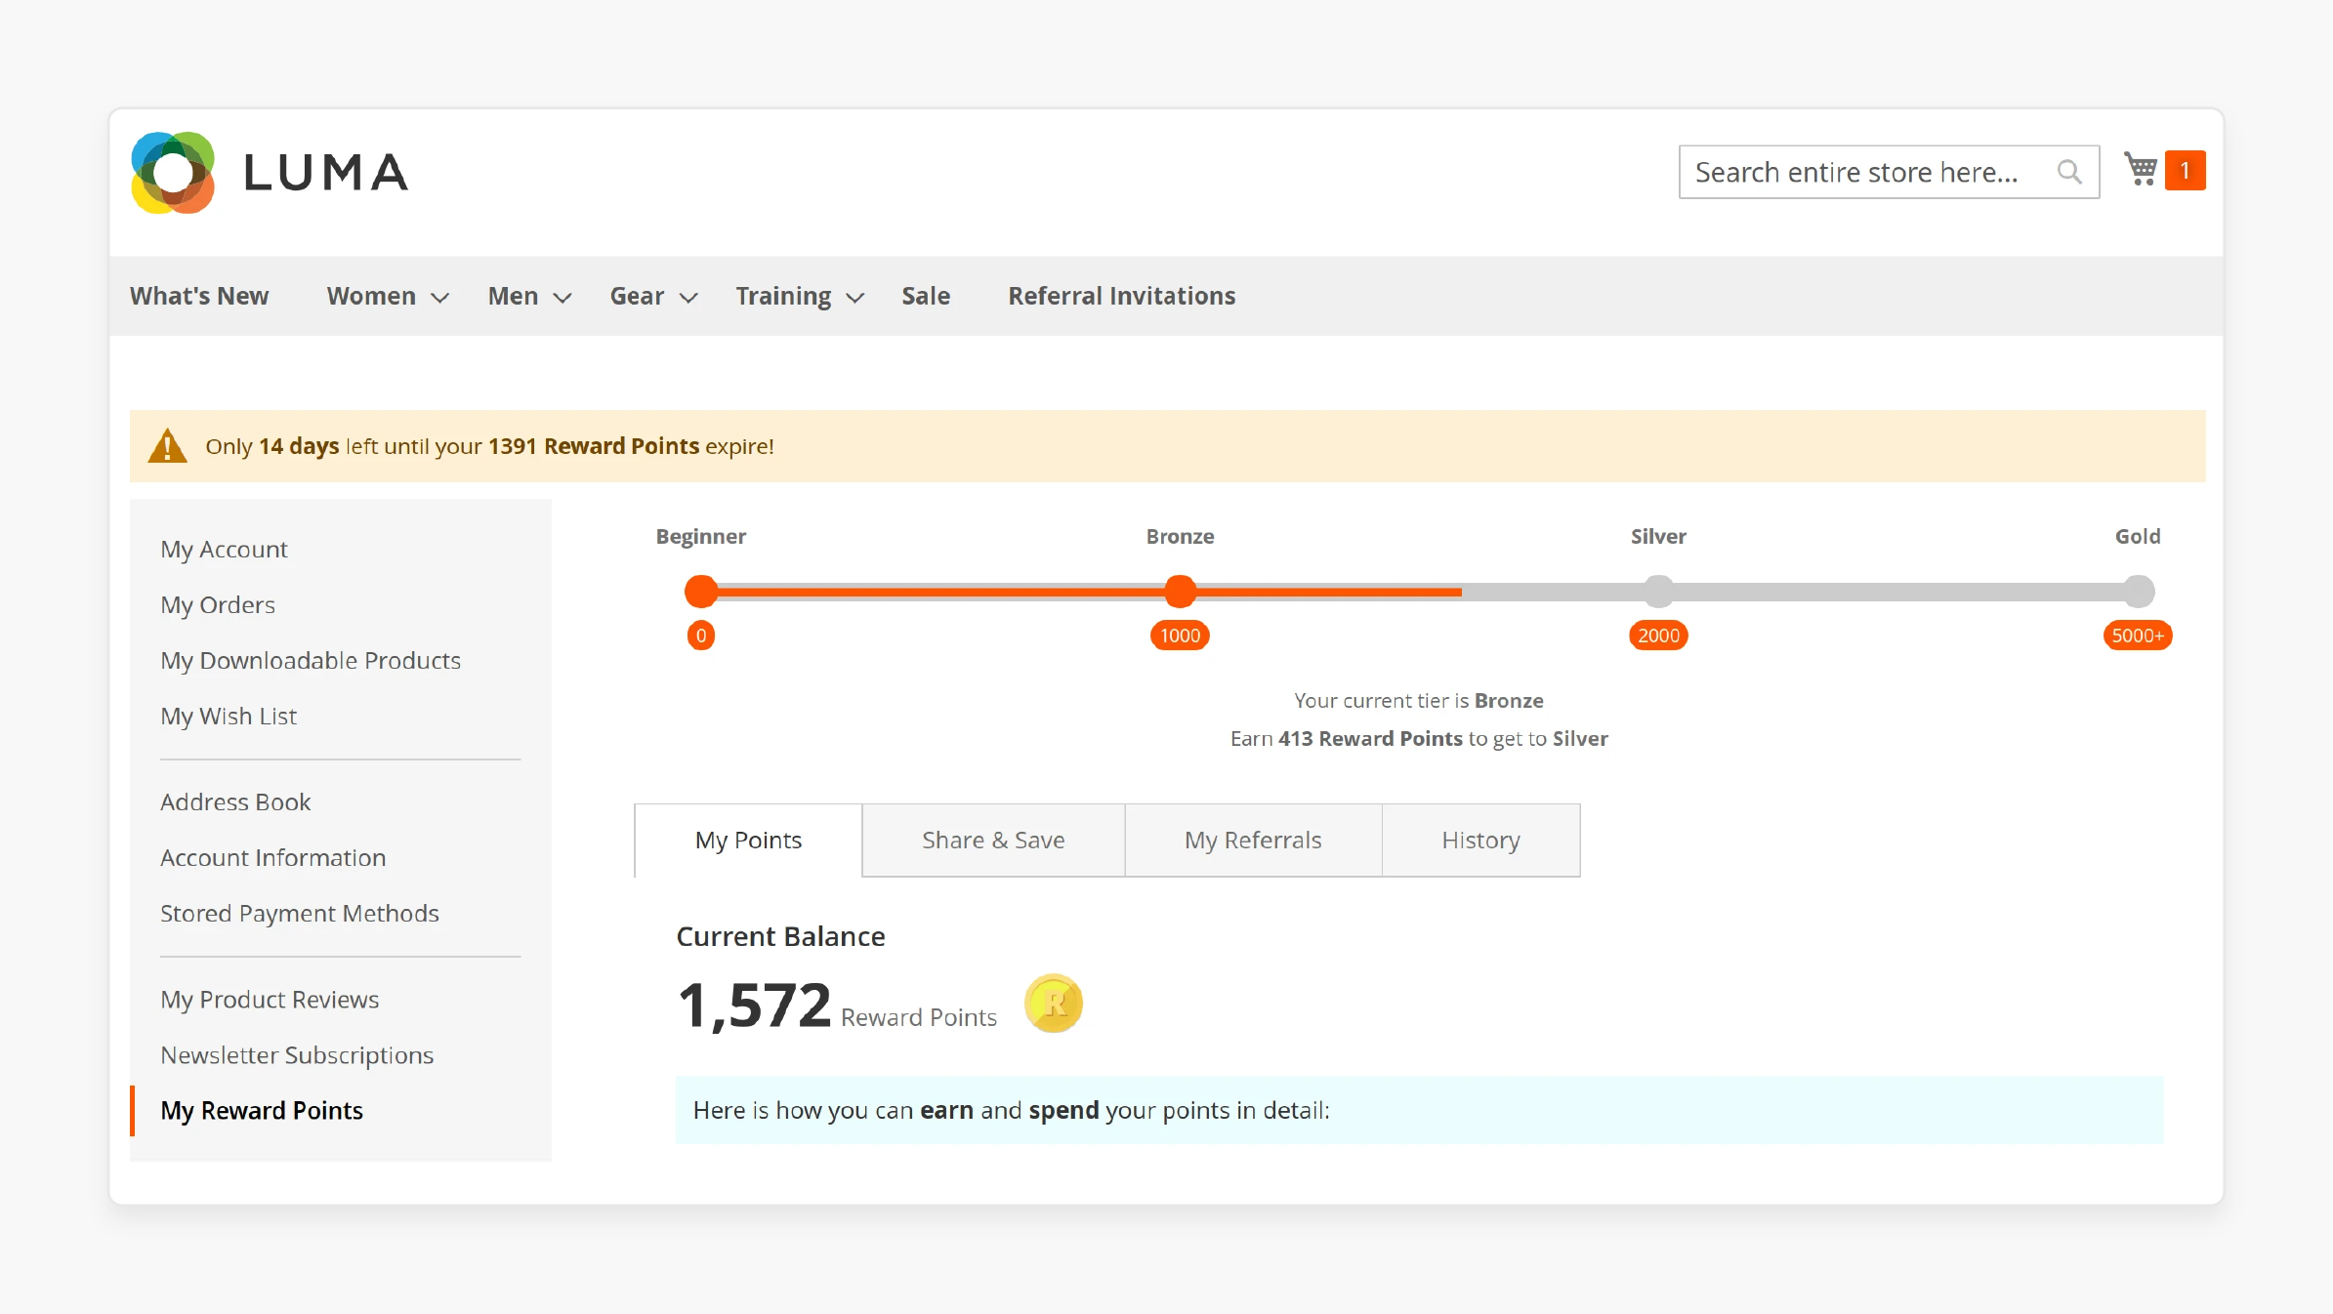Screen dimensions: 2333x1314
Task: Open the What's New menu item
Action: click(199, 296)
